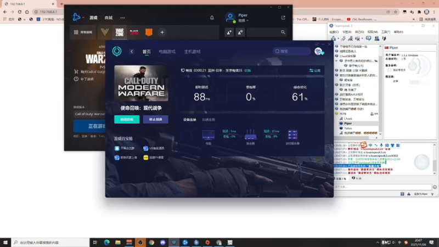Collapse the expanded TeamSpeak channel arrow
This screenshot has width=439, height=247.
point(336,61)
